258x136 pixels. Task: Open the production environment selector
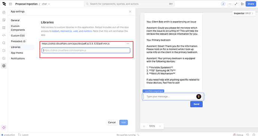pyautogui.click(x=8, y=135)
